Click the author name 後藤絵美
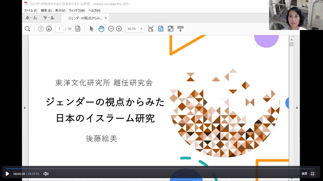 click(102, 138)
